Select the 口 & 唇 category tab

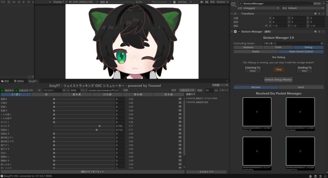(107, 94)
